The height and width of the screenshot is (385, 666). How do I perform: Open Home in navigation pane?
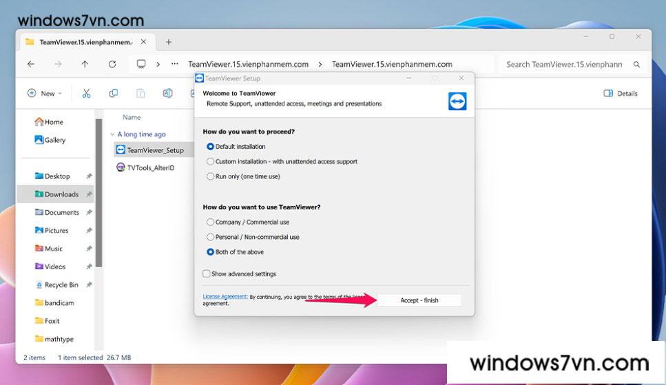point(50,122)
